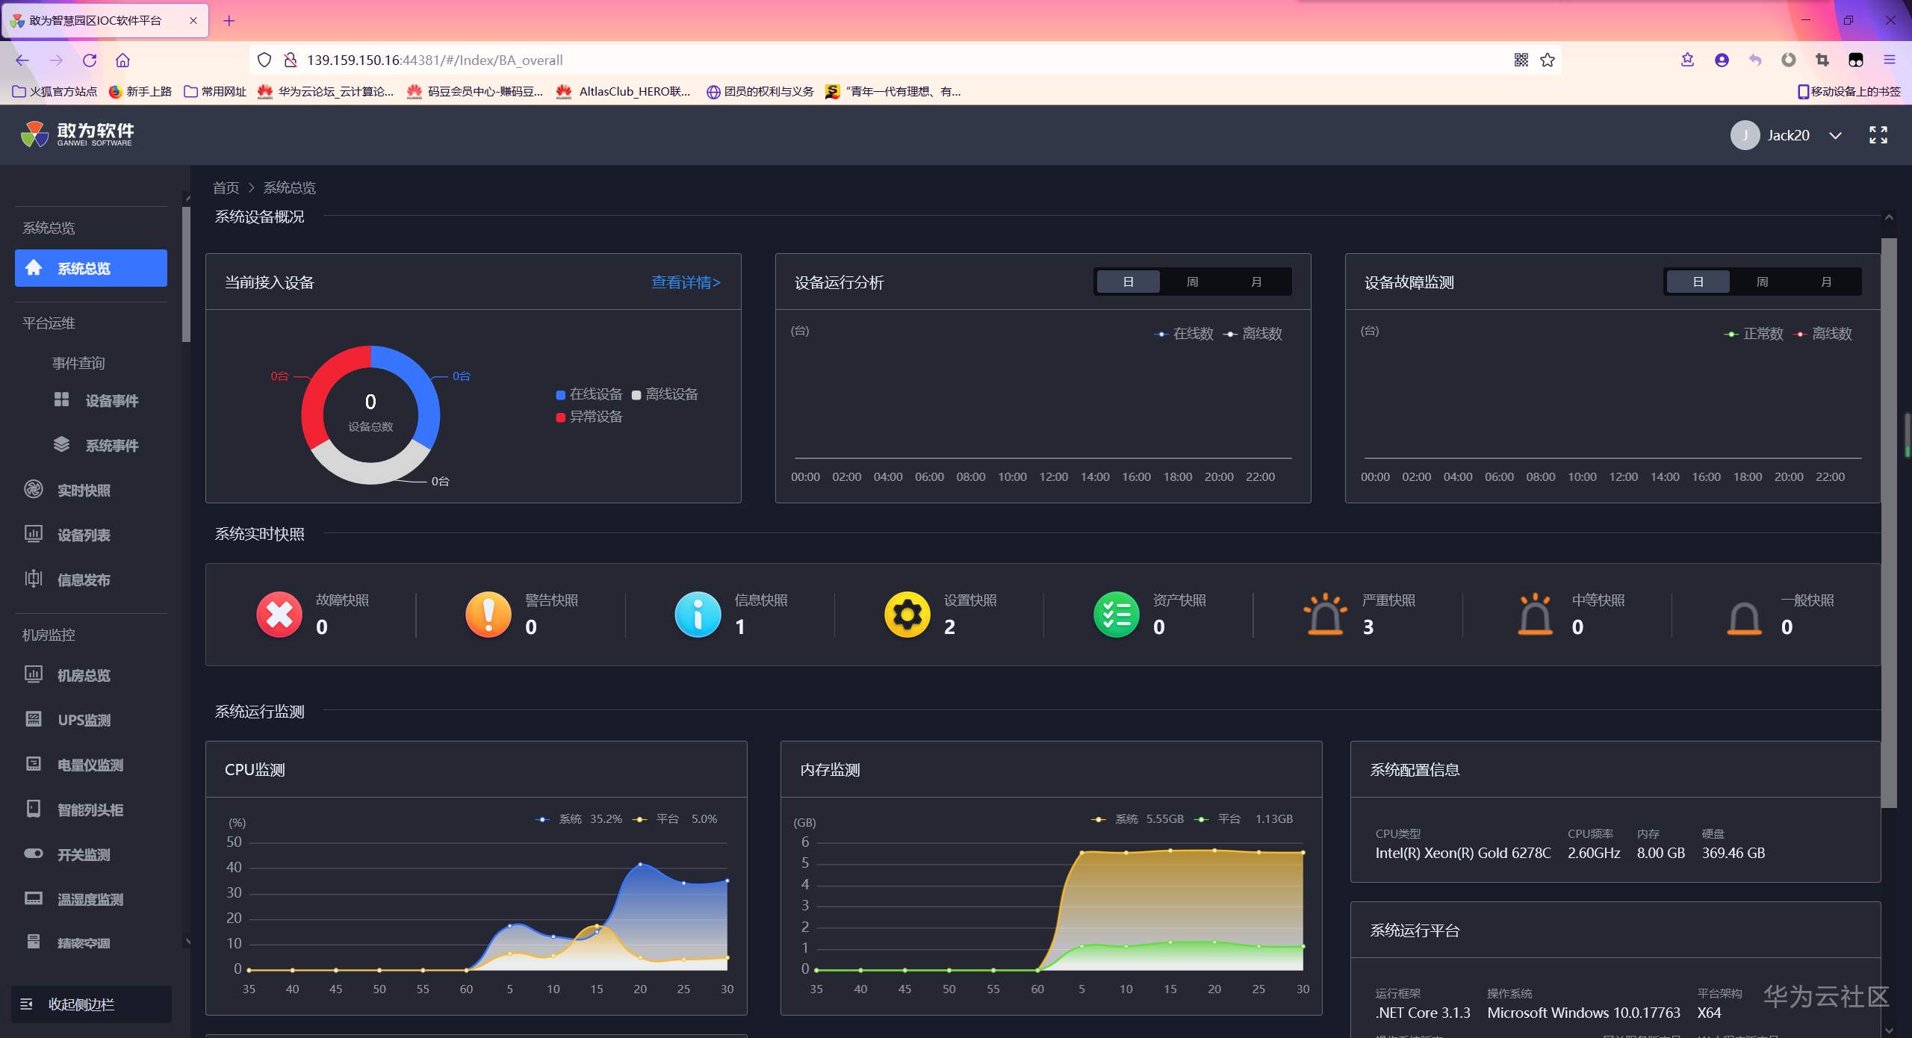Expand the 事件查询 sidebar group
This screenshot has width=1912, height=1038.
point(78,363)
